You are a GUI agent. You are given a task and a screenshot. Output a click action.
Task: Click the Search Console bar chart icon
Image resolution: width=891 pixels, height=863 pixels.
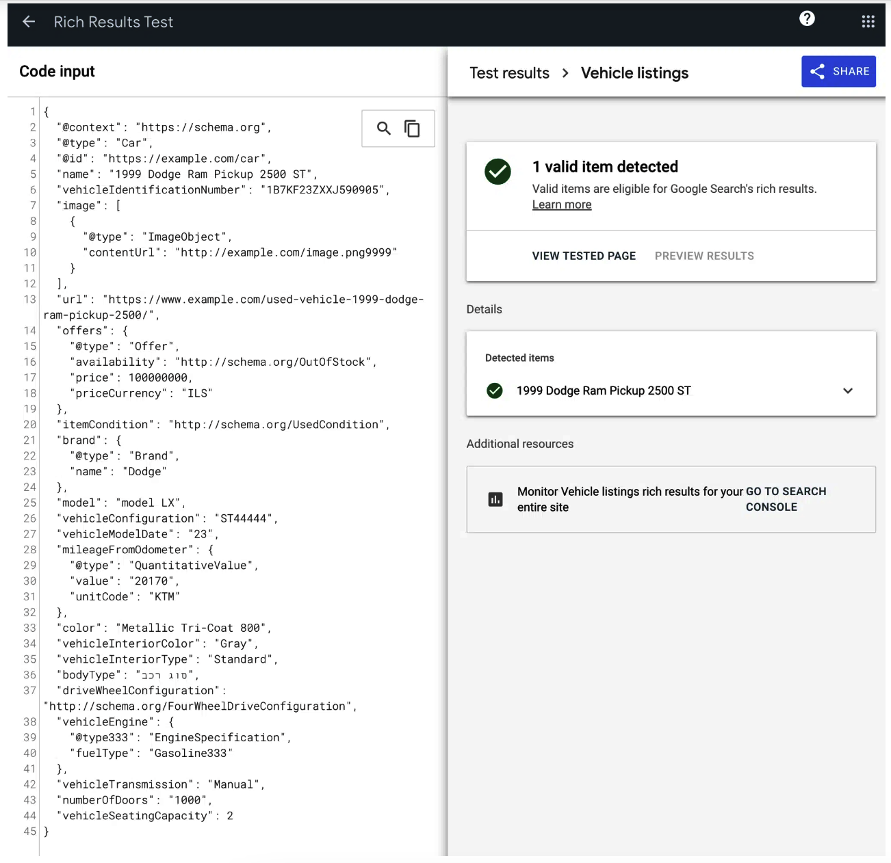[495, 499]
